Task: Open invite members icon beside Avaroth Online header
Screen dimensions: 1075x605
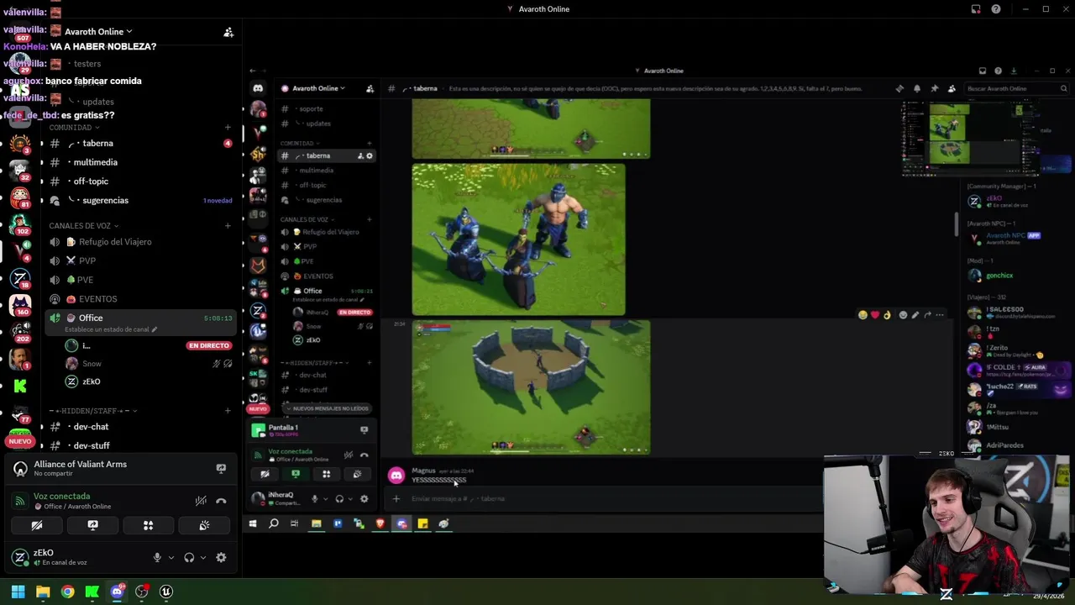Action: click(x=228, y=32)
